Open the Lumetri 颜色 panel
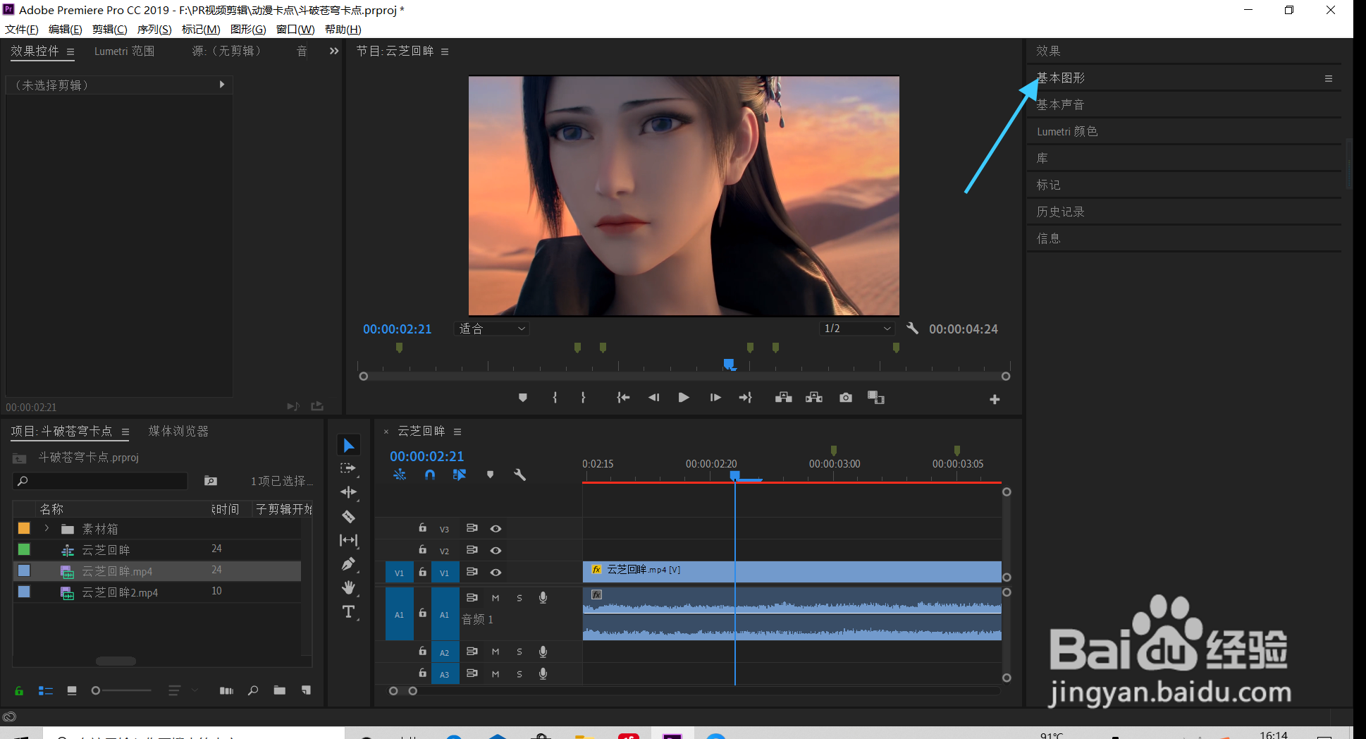Image resolution: width=1366 pixels, height=739 pixels. click(x=1067, y=131)
